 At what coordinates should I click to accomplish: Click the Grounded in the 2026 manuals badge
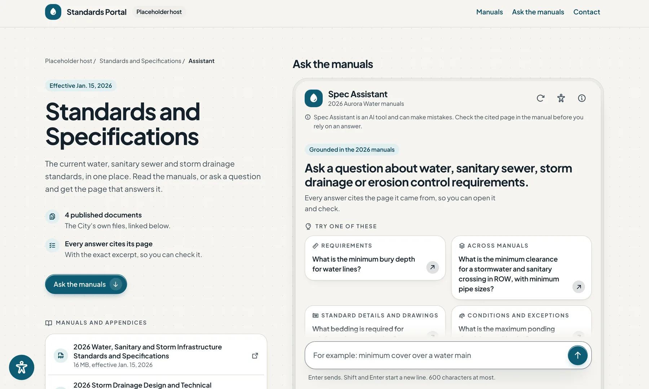352,149
